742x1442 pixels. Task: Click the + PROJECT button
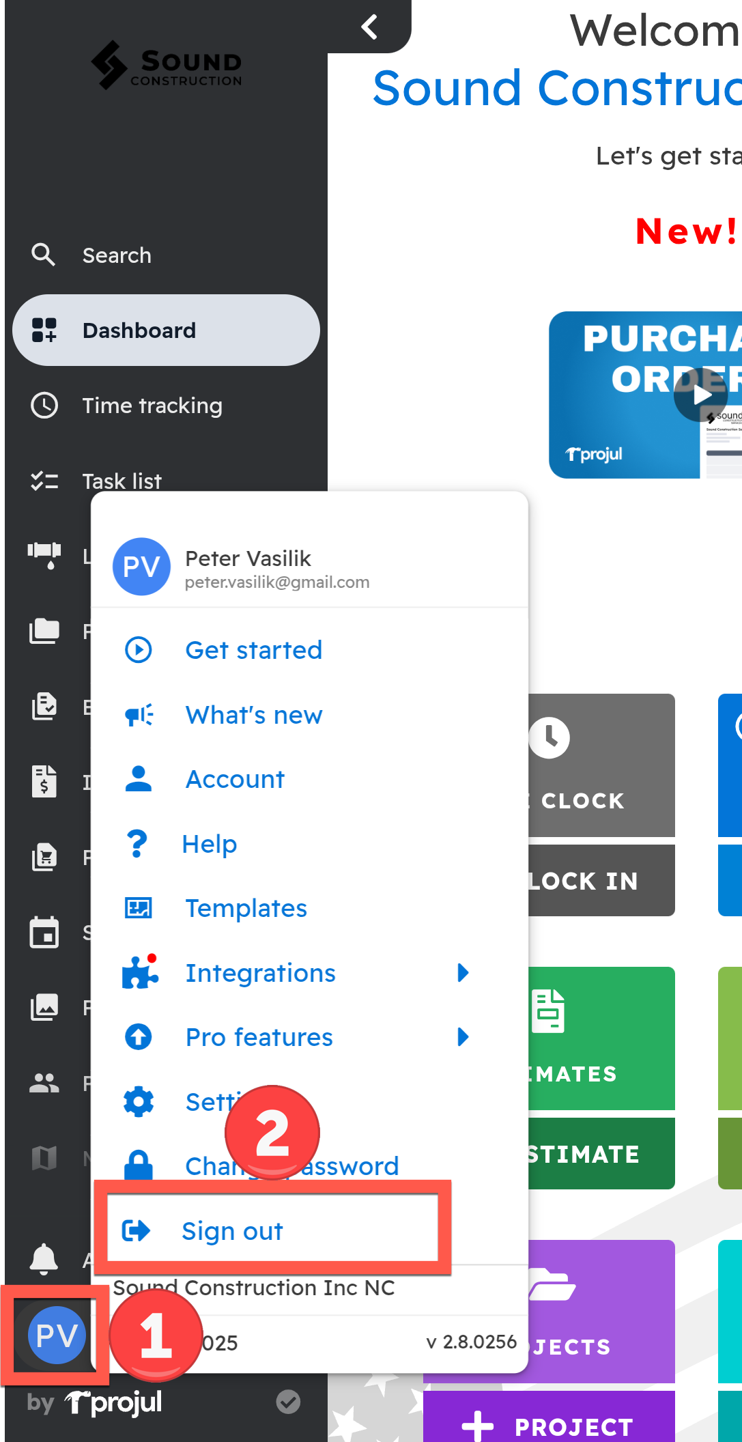tap(549, 1426)
